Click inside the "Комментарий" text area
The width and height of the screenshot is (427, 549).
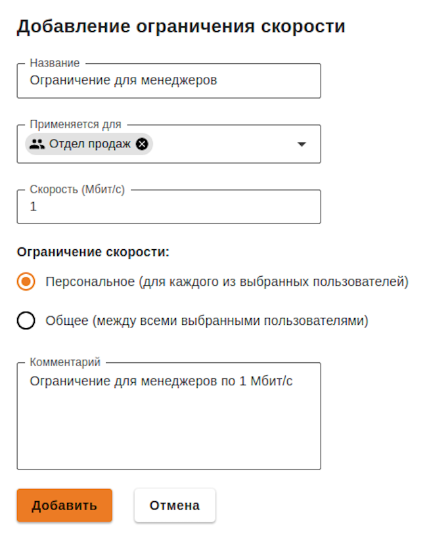pyautogui.click(x=168, y=421)
